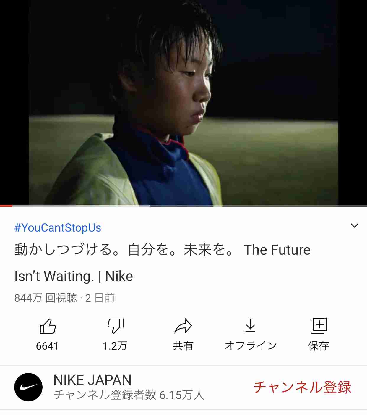Open the NIKE JAPAN channel name
Image resolution: width=367 pixels, height=415 pixels.
coord(92,380)
